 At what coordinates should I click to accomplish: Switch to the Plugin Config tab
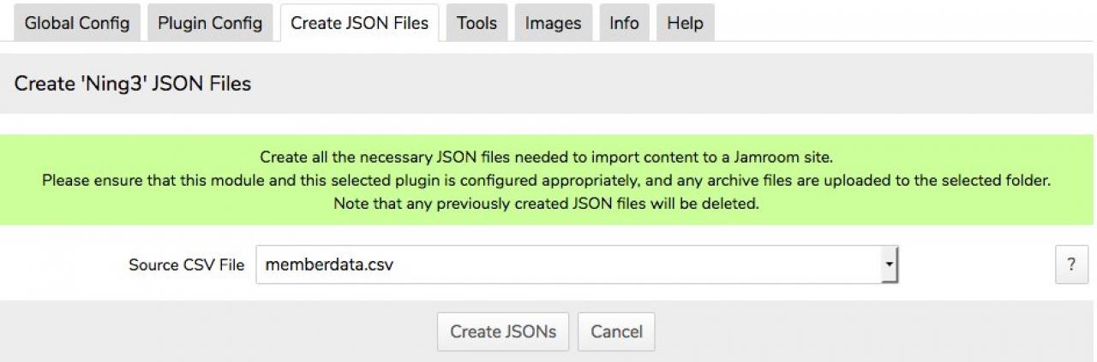[x=210, y=23]
